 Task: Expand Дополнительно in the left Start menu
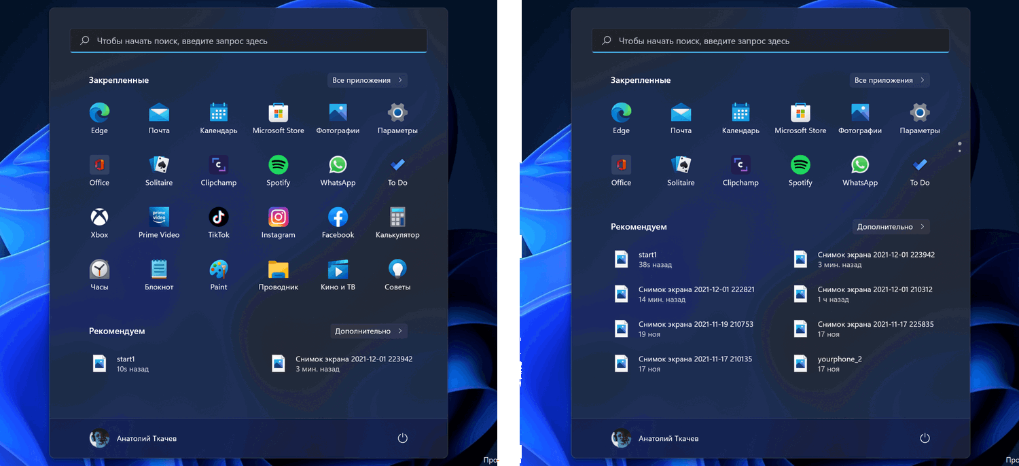[368, 331]
